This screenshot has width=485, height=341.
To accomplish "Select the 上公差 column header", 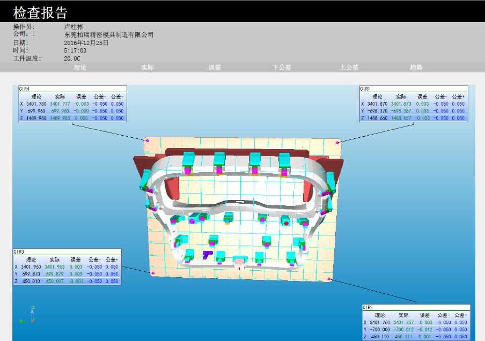I will (x=349, y=68).
